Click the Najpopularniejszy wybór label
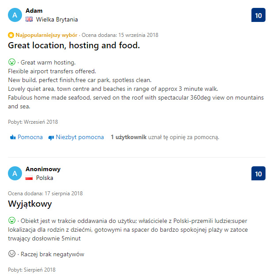 tap(46, 35)
